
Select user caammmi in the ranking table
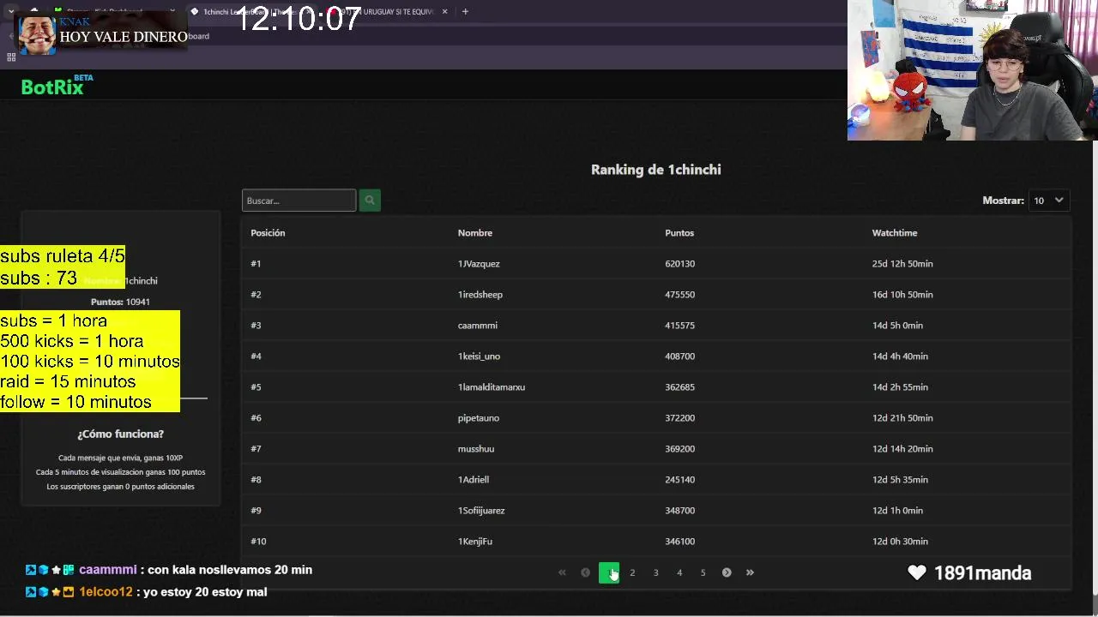click(478, 326)
